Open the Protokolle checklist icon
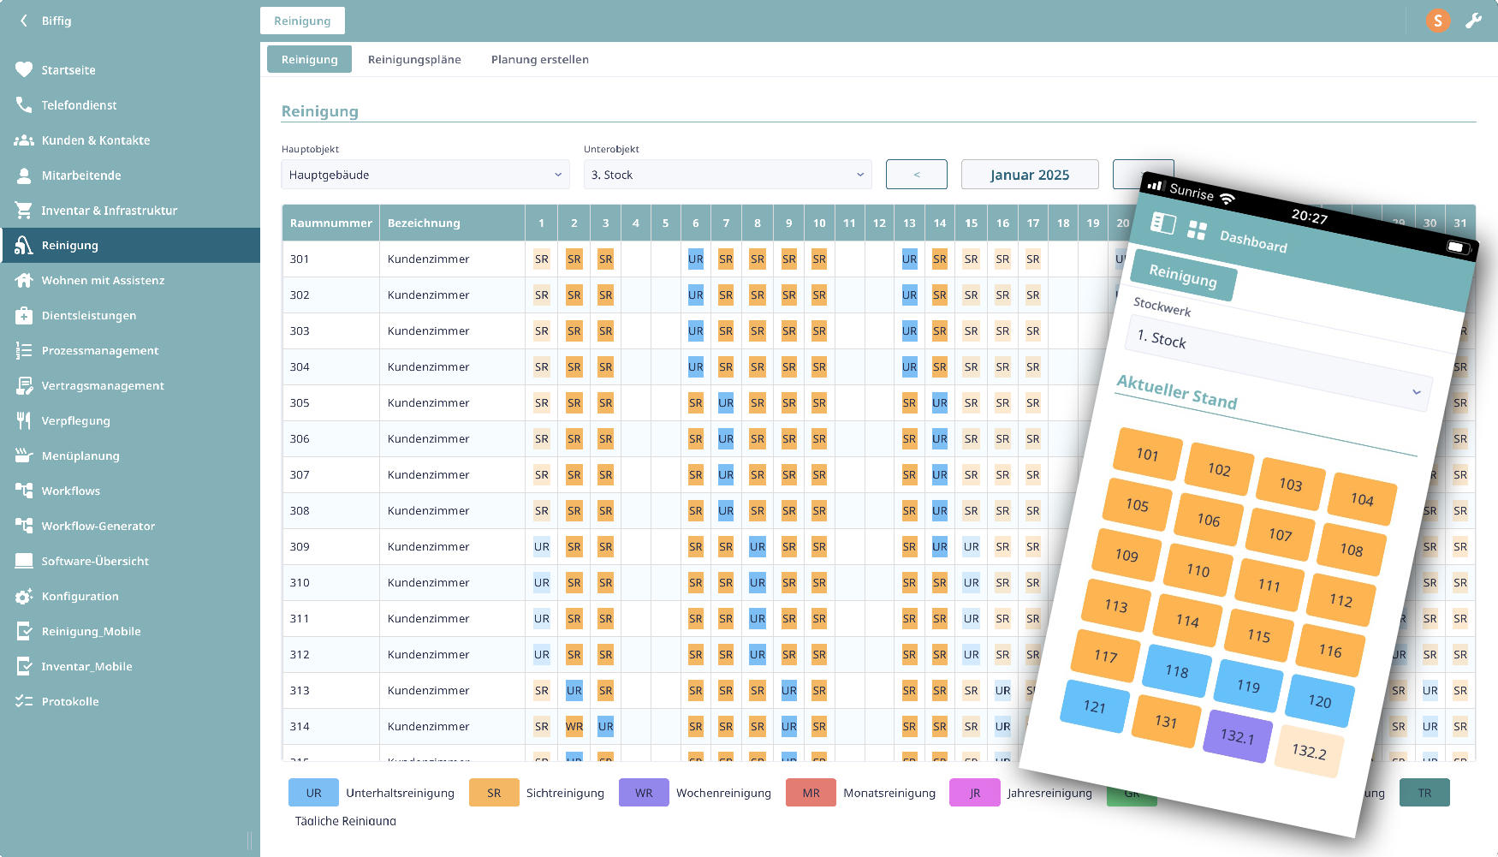1498x857 pixels. coord(24,702)
